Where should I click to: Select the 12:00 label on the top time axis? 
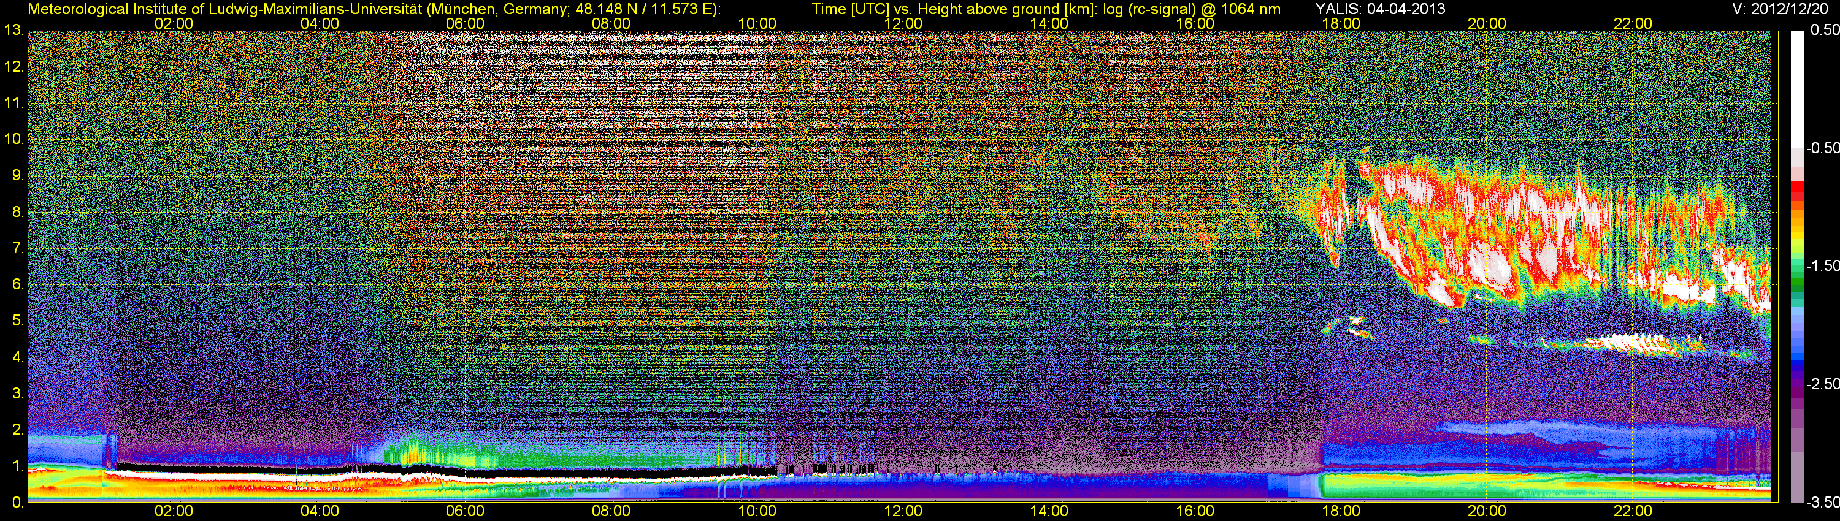tap(903, 23)
